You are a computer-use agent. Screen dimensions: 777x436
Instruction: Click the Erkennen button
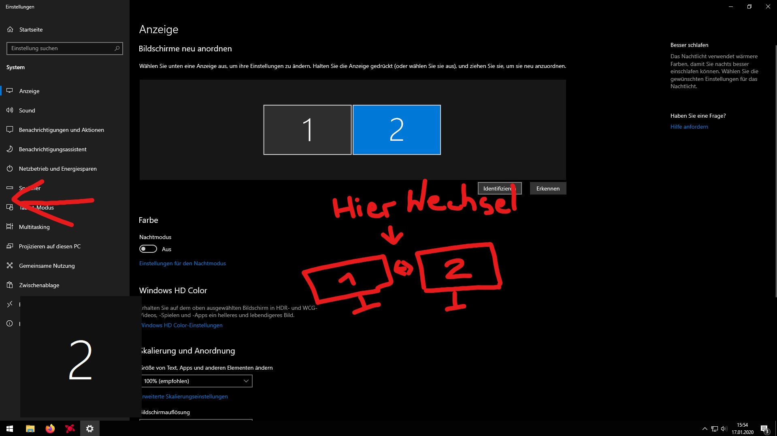(548, 188)
